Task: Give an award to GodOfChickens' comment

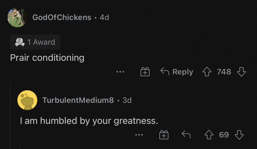Action: click(145, 72)
